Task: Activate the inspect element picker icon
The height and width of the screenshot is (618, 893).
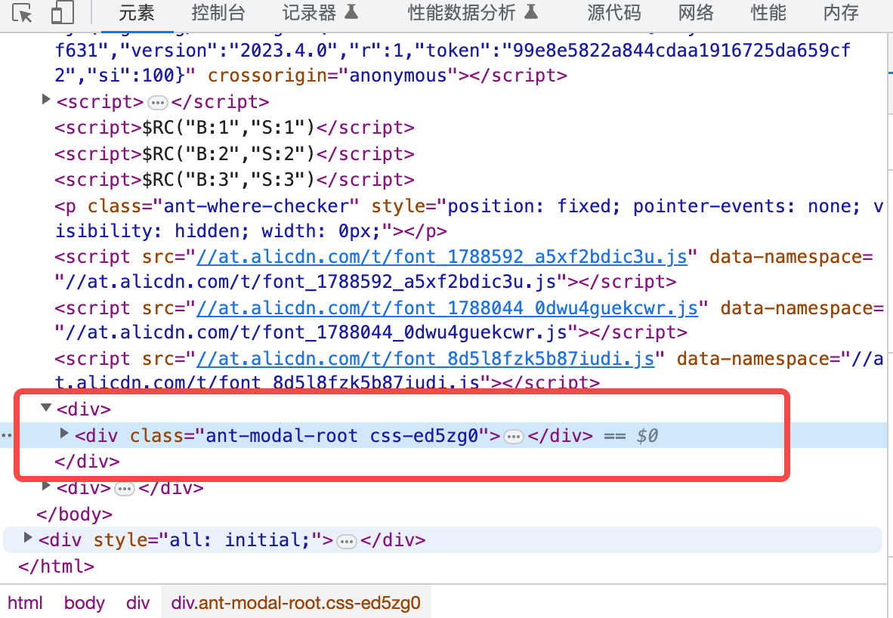Action: [x=23, y=13]
